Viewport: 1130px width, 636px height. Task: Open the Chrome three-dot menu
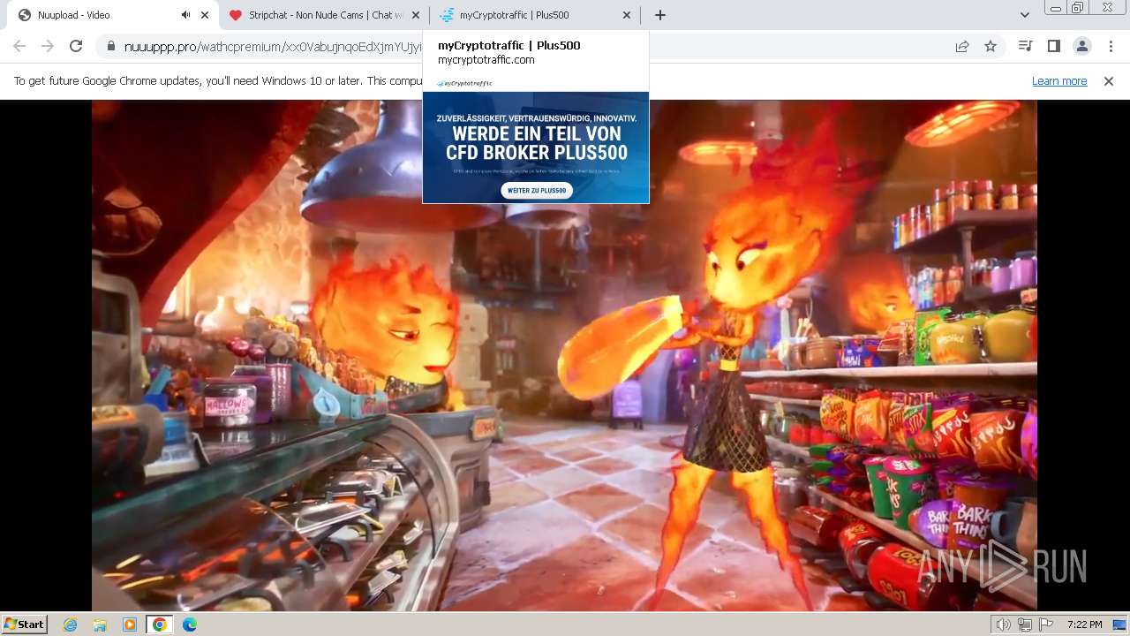point(1110,46)
